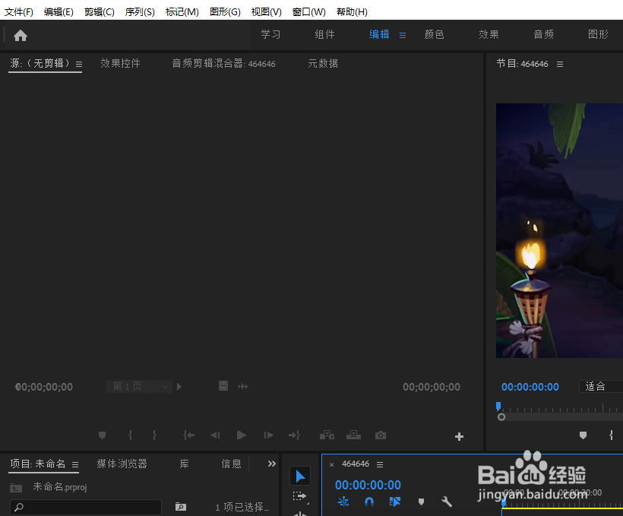Open the 项目: 未命名 panel menu
623x516 pixels.
pyautogui.click(x=75, y=464)
